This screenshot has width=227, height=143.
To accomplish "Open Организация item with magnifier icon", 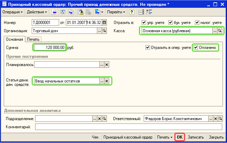I will point(104,31).
